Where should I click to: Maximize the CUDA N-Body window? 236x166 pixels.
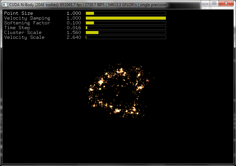tap(214, 4)
